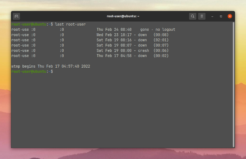Image resolution: width=246 pixels, height=159 pixels.
Task: Click the 'wtmp begins' line
Action: tap(51, 66)
